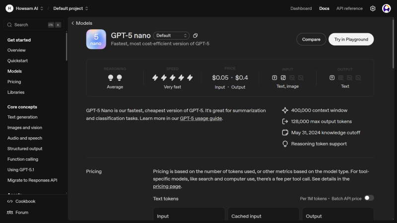The width and height of the screenshot is (397, 223).
Task: Click the Input pricing card
Action: pos(189,214)
